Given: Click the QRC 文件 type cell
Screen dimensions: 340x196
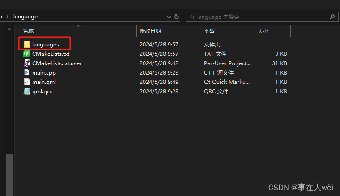Looking at the screenshot, I should coord(216,92).
